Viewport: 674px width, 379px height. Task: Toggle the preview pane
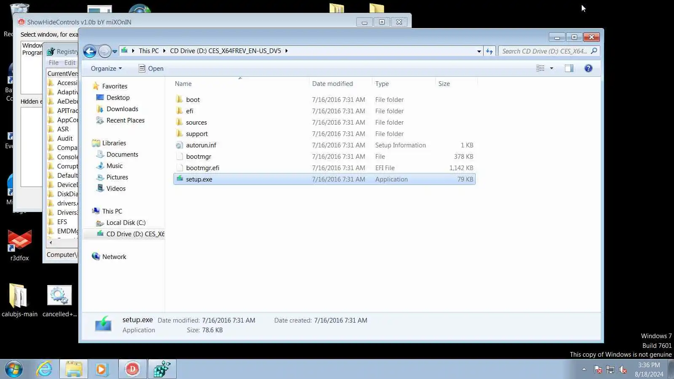(569, 68)
